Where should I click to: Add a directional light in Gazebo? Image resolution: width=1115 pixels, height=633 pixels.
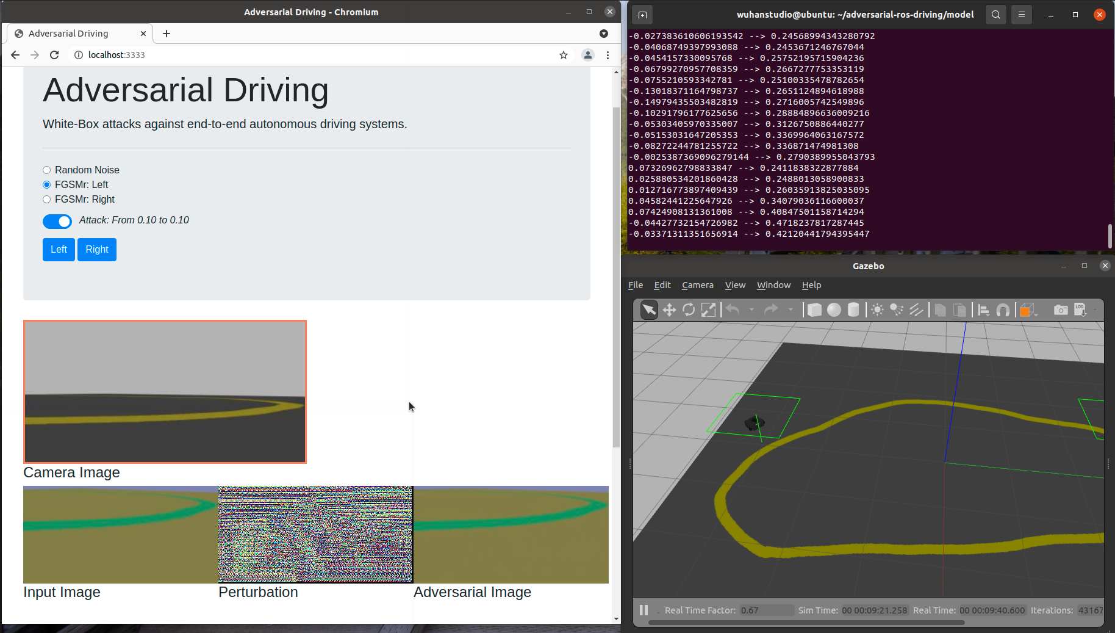click(x=916, y=310)
